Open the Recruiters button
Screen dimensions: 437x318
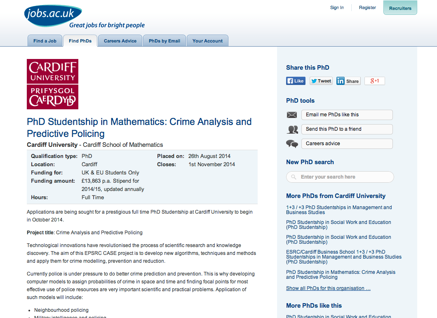400,8
